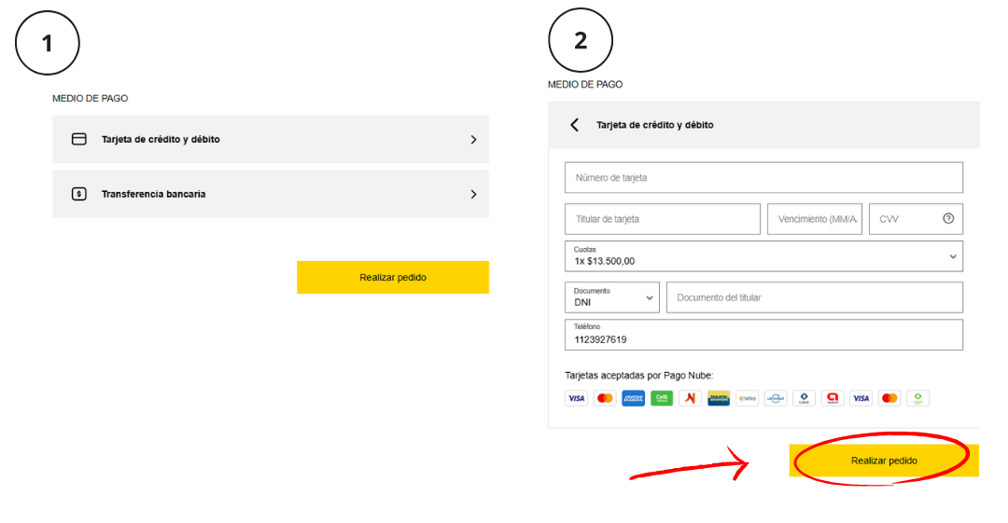Click the left Realizar pedido button
1008x523 pixels.
click(393, 278)
